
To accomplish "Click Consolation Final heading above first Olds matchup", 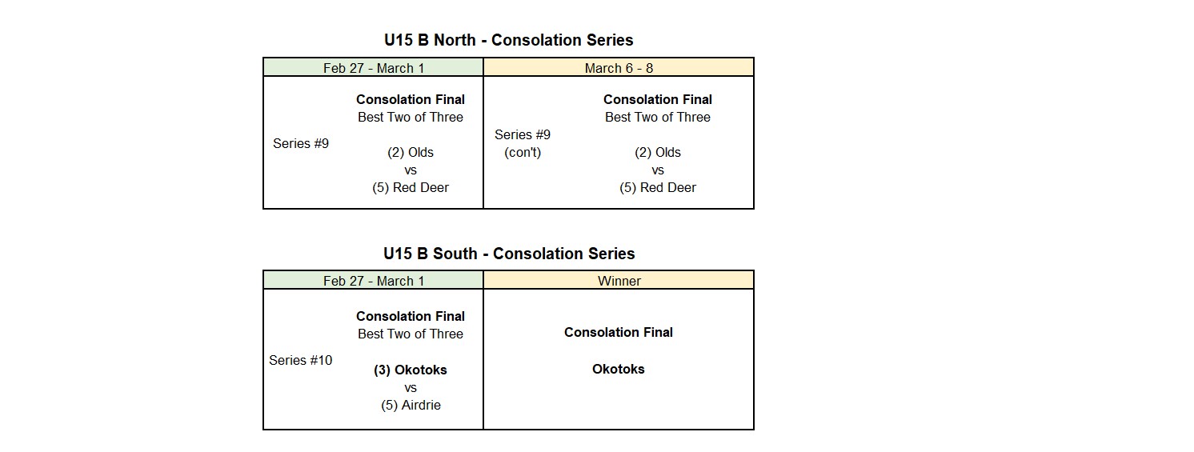I will tap(411, 99).
